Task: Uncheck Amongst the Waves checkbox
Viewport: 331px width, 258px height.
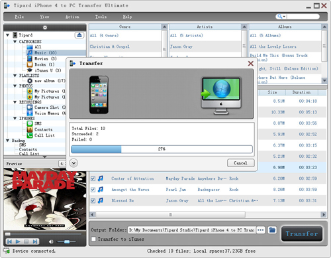Action: (93, 190)
